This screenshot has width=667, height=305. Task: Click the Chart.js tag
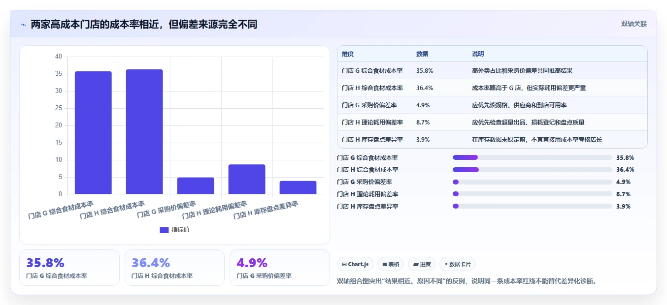(355, 264)
